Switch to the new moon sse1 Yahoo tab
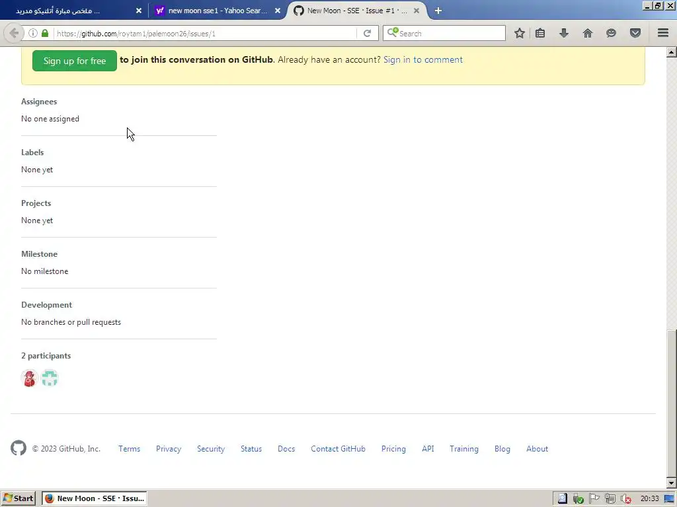The image size is (677, 507). (218, 11)
